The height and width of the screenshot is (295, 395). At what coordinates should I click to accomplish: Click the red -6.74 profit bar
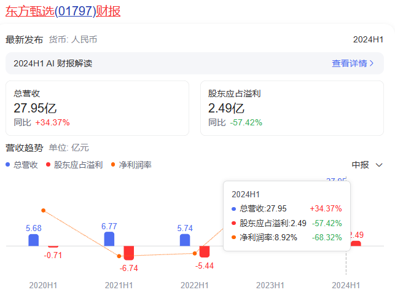(x=129, y=253)
